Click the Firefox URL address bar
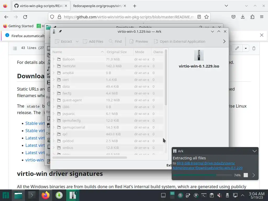Viewport: 268px width, 201px height. click(x=129, y=17)
